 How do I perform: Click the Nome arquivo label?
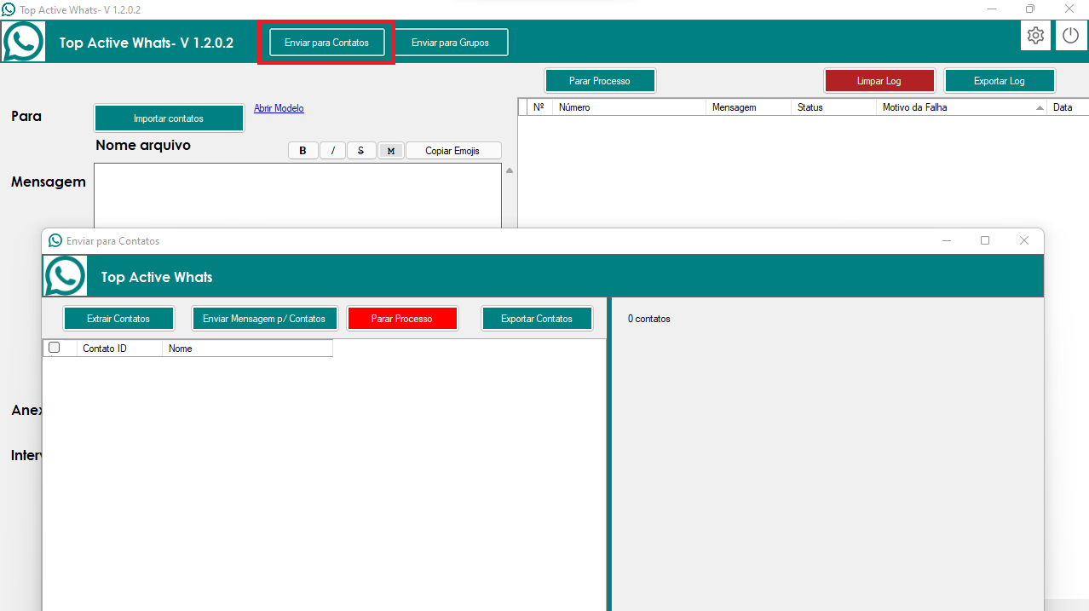pos(143,145)
